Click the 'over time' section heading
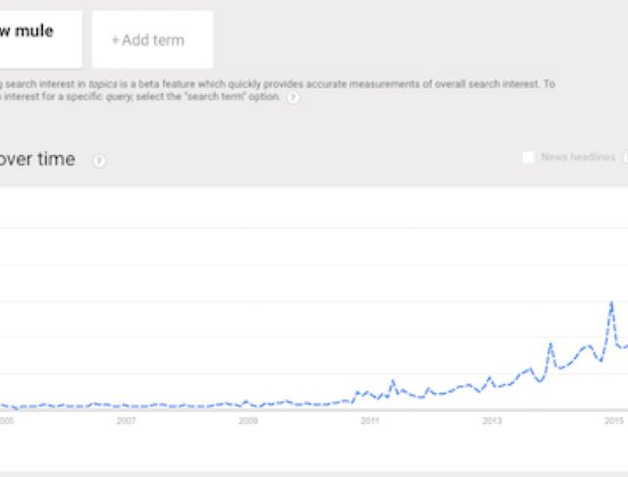The height and width of the screenshot is (477, 628). [x=37, y=160]
